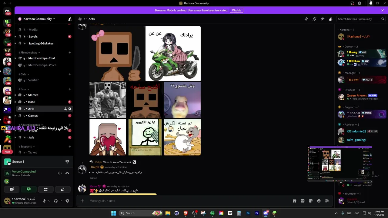The width and height of the screenshot is (388, 218).
Task: Toggle channel notification settings bell icon
Action: (x=314, y=19)
